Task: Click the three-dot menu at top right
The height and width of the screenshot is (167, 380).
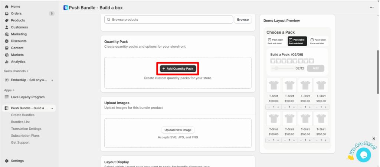Action: point(371,8)
